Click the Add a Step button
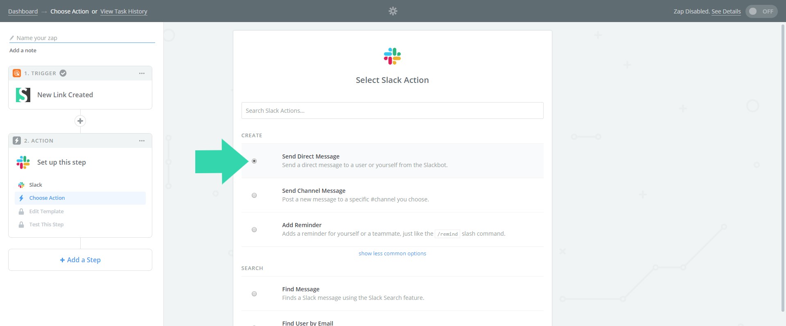Screen dimensions: 786x326 pos(80,260)
